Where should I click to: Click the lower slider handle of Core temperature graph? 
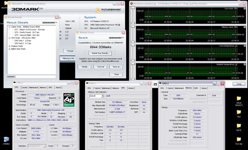(133, 60)
